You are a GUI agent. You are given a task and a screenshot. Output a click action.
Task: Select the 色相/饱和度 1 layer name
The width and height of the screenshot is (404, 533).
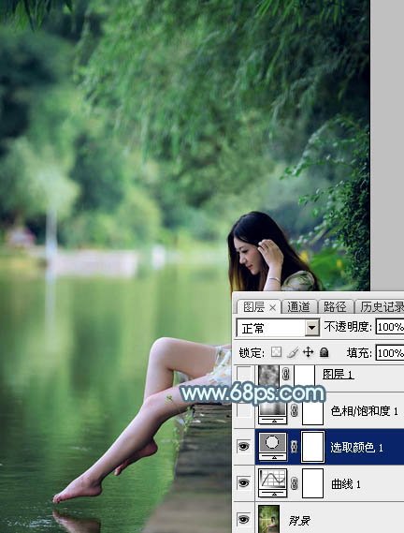(x=364, y=411)
